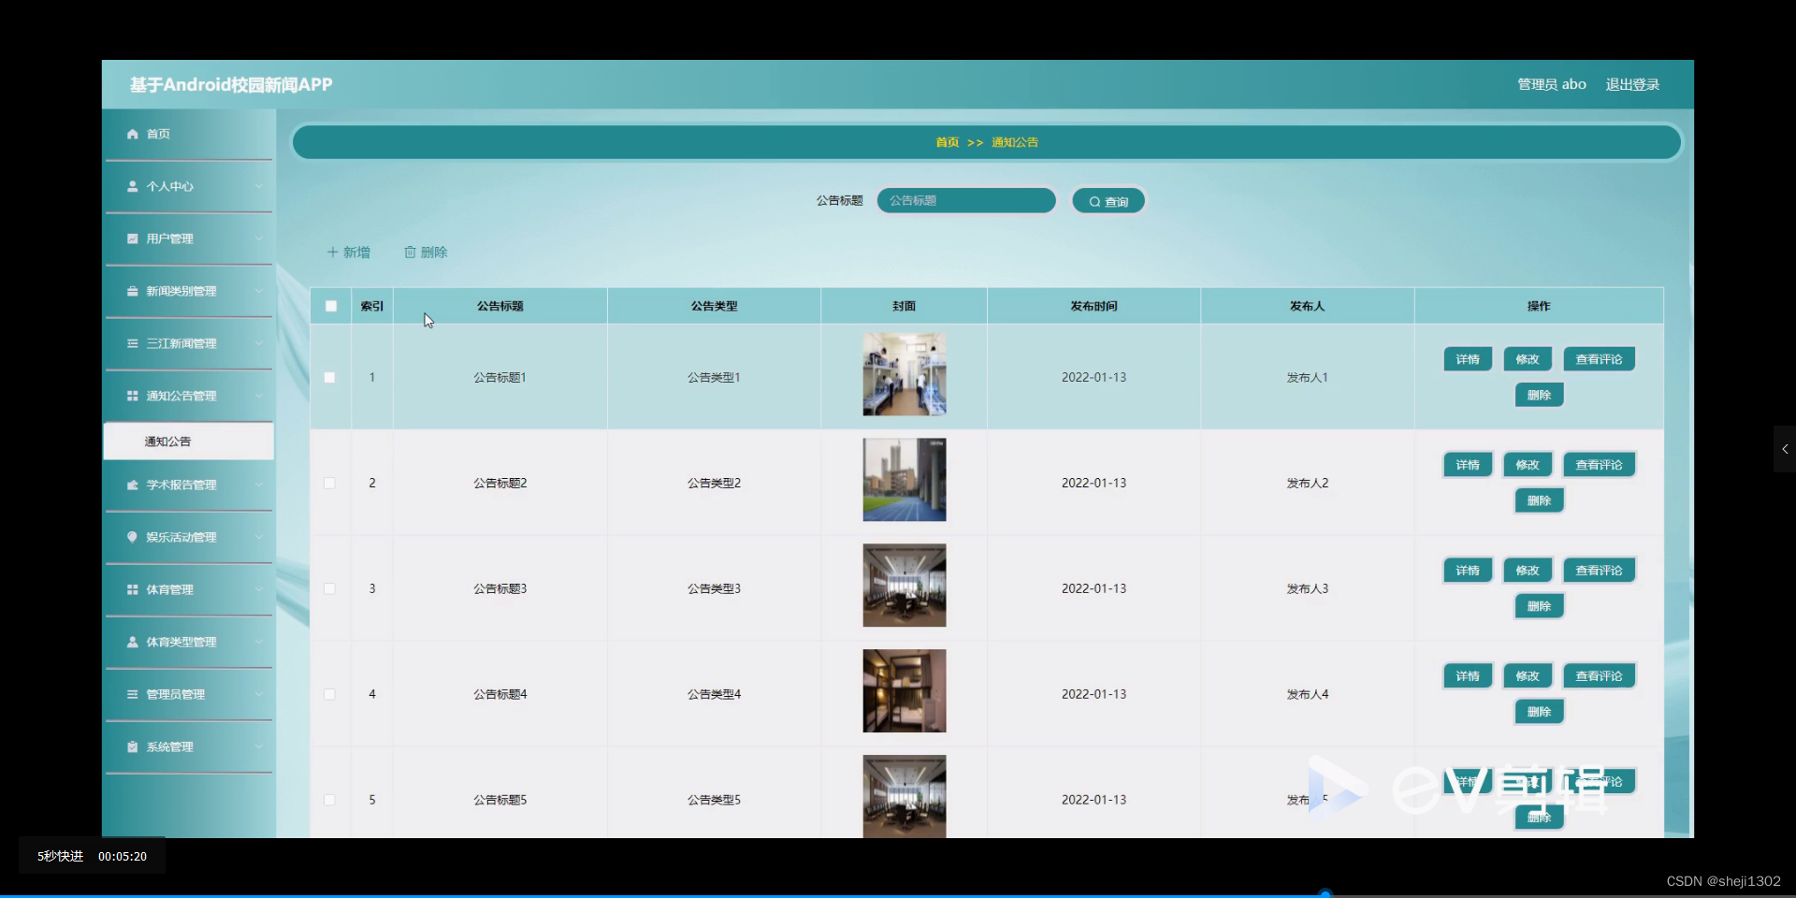Open 新闻类别管理 via its sidebar icon
Screen dimensions: 1796x898
click(x=133, y=291)
